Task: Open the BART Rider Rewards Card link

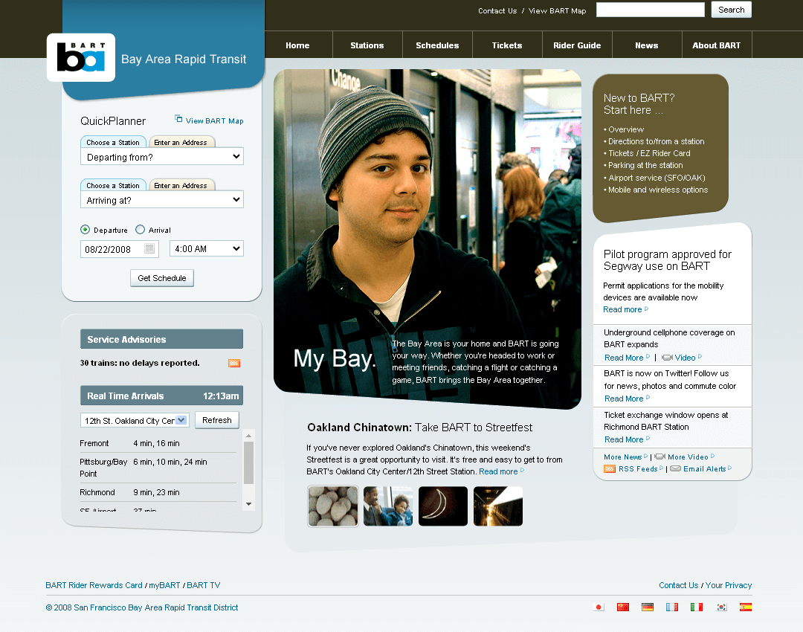Action: point(94,585)
